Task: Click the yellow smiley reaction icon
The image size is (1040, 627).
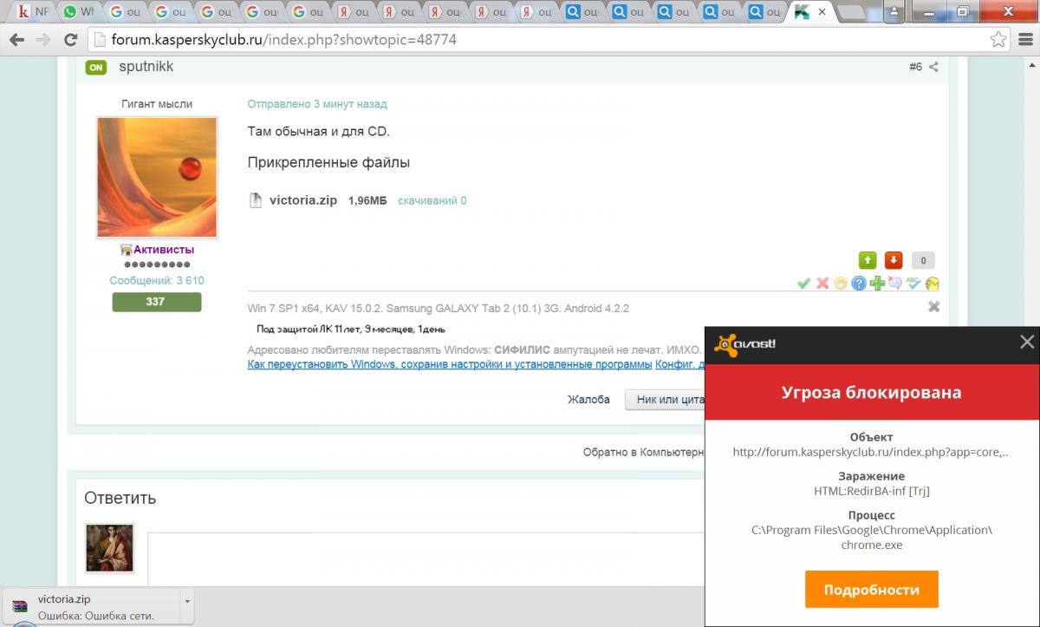Action: [x=841, y=284]
